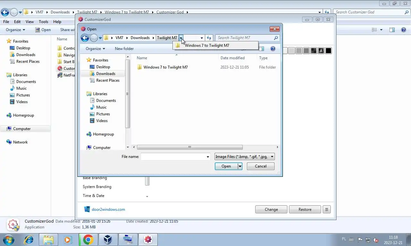This screenshot has width=411, height=246.
Task: Select the Windows 7 to Twilight M7 folder icon in the file list
Action: [x=139, y=67]
